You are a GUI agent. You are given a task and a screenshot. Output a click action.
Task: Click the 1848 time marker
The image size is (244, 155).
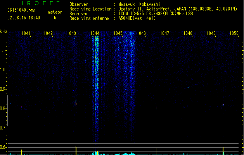pyautogui.click(x=188, y=33)
